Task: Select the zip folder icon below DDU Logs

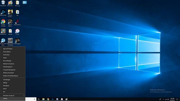Action: [18, 13]
